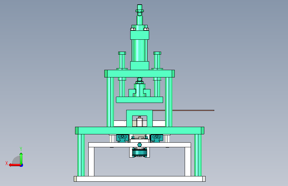Viewport: 288px width, 186px height.
Task: Select the hex nut on the cylinder rod top
Action: (140, 11)
